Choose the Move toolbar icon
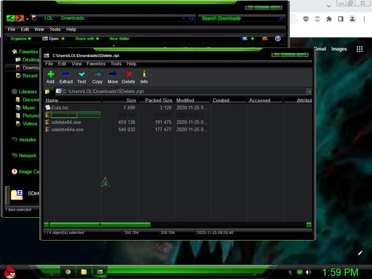 [113, 77]
